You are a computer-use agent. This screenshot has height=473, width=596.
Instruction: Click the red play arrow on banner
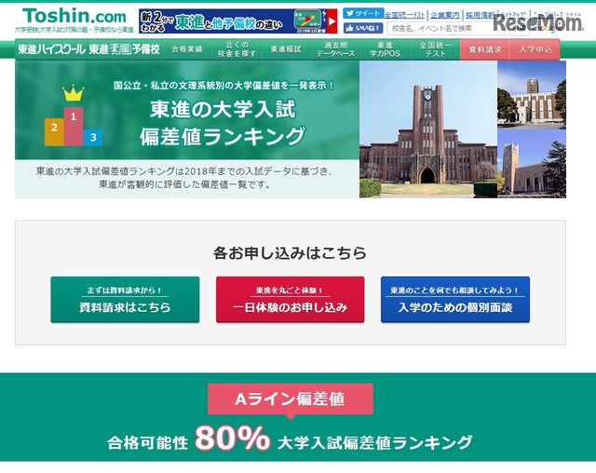[x=332, y=21]
